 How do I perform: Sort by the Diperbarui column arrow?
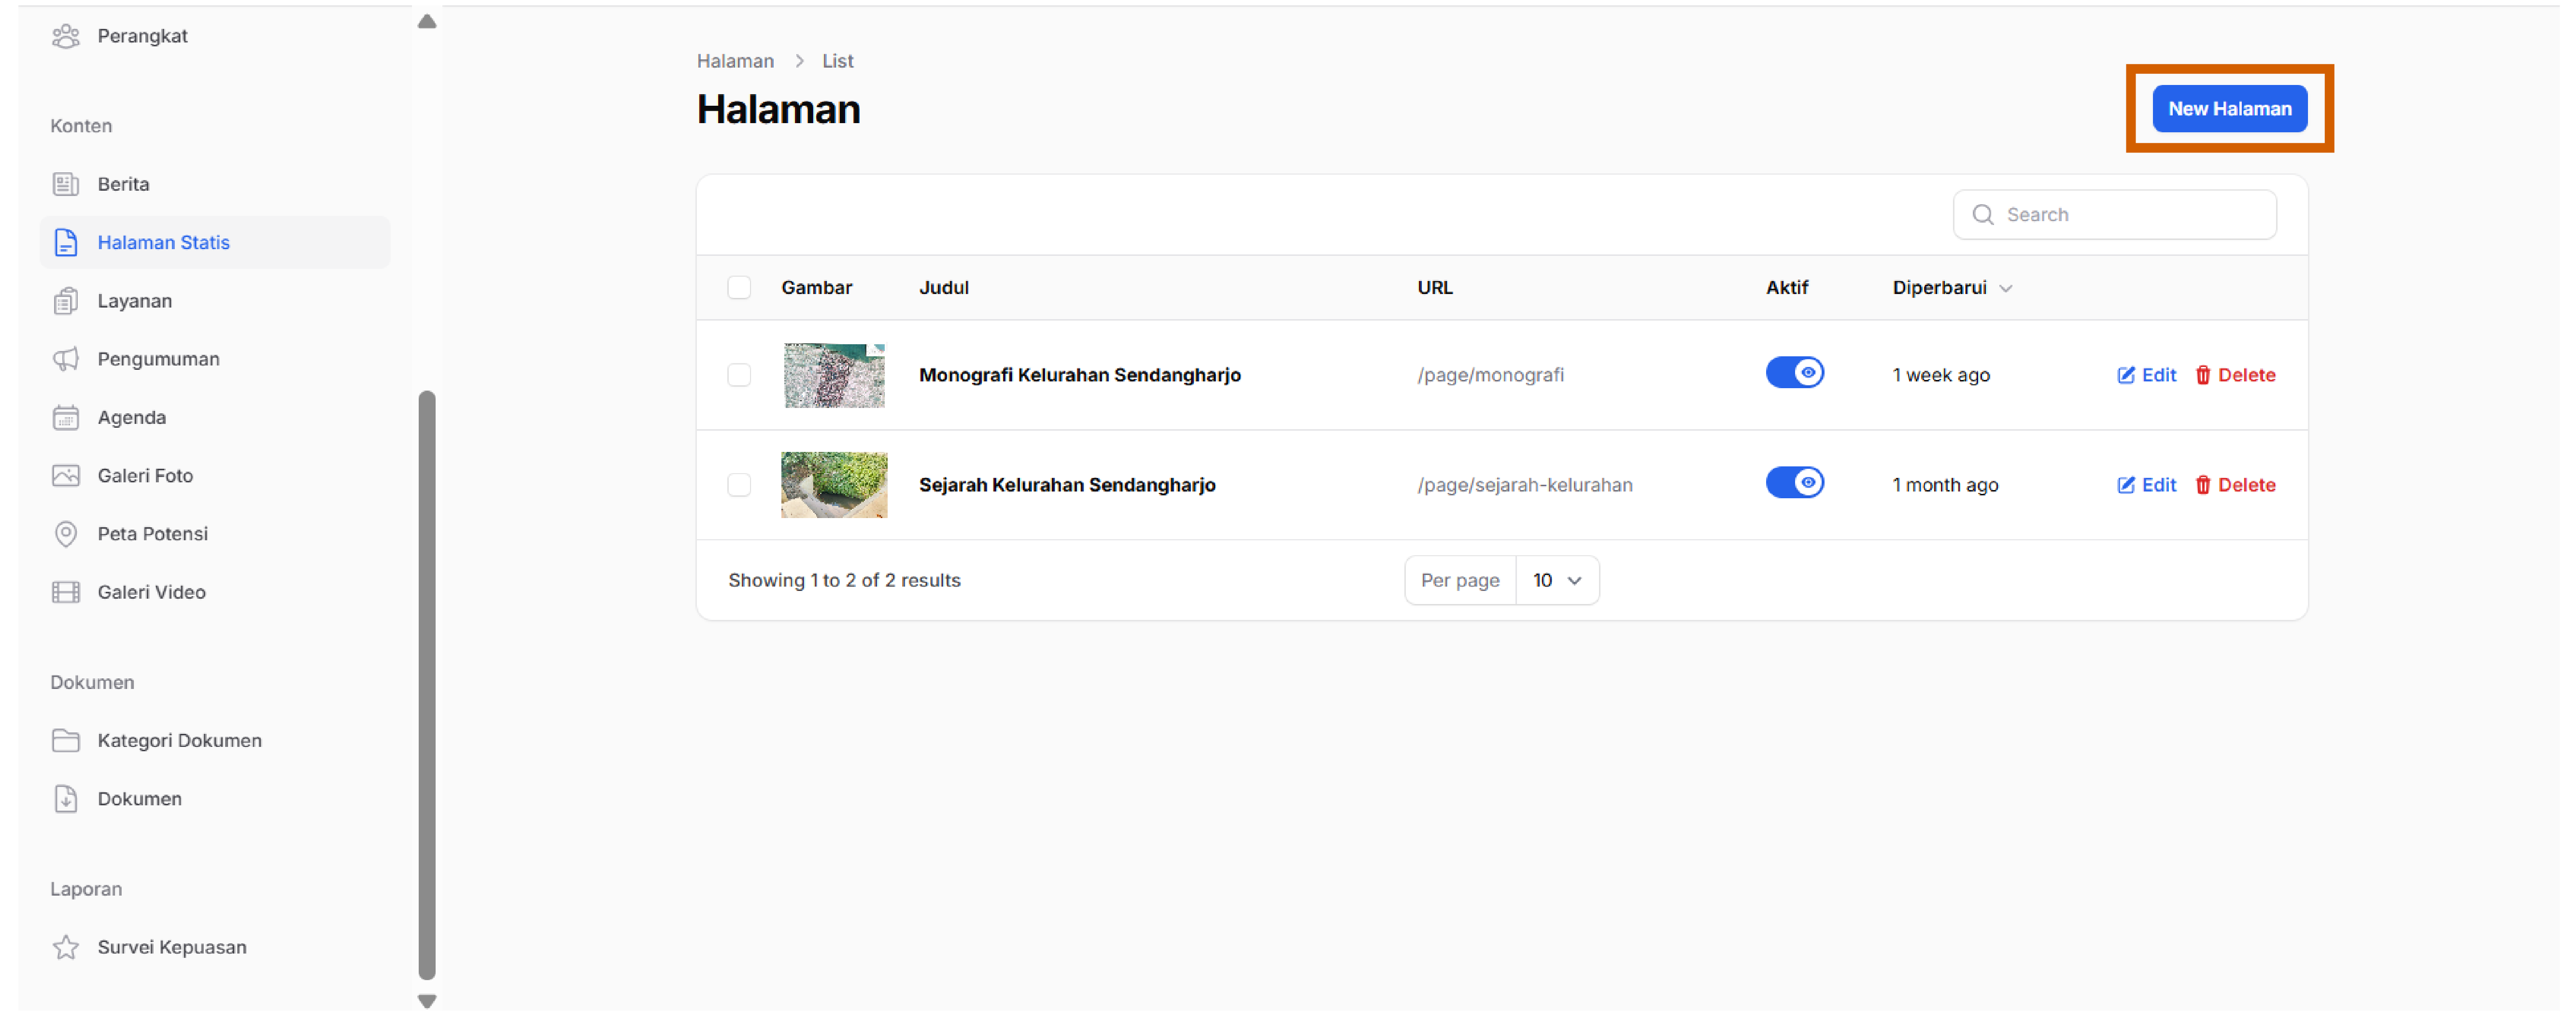2005,289
